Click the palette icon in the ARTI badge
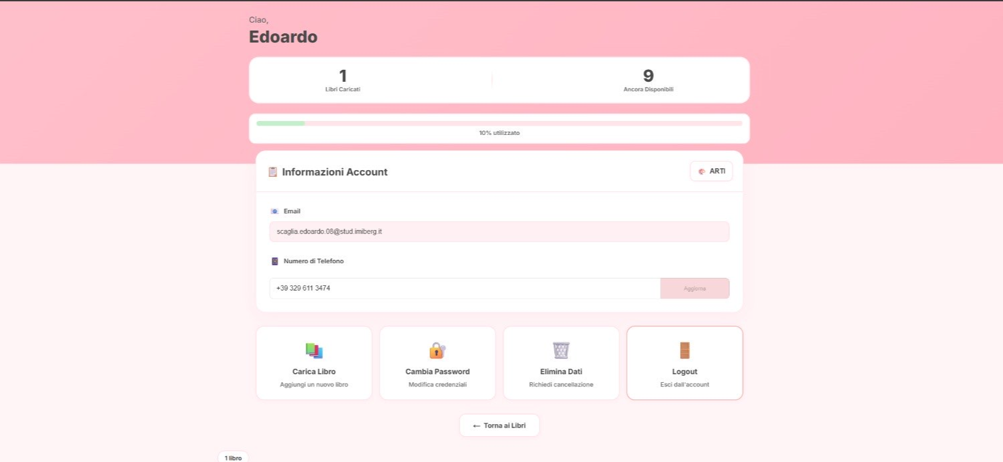The height and width of the screenshot is (462, 1003). (x=701, y=172)
